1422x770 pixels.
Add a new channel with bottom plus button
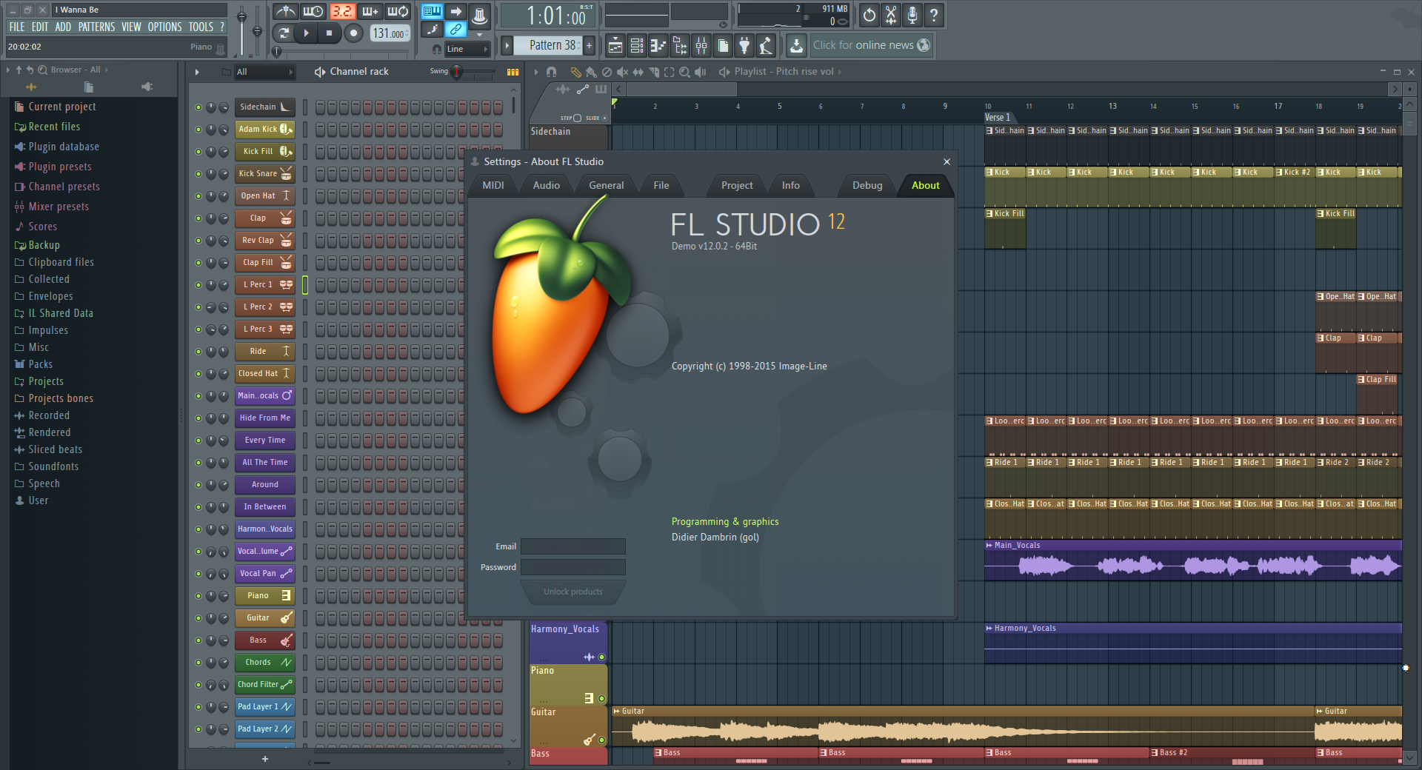265,759
